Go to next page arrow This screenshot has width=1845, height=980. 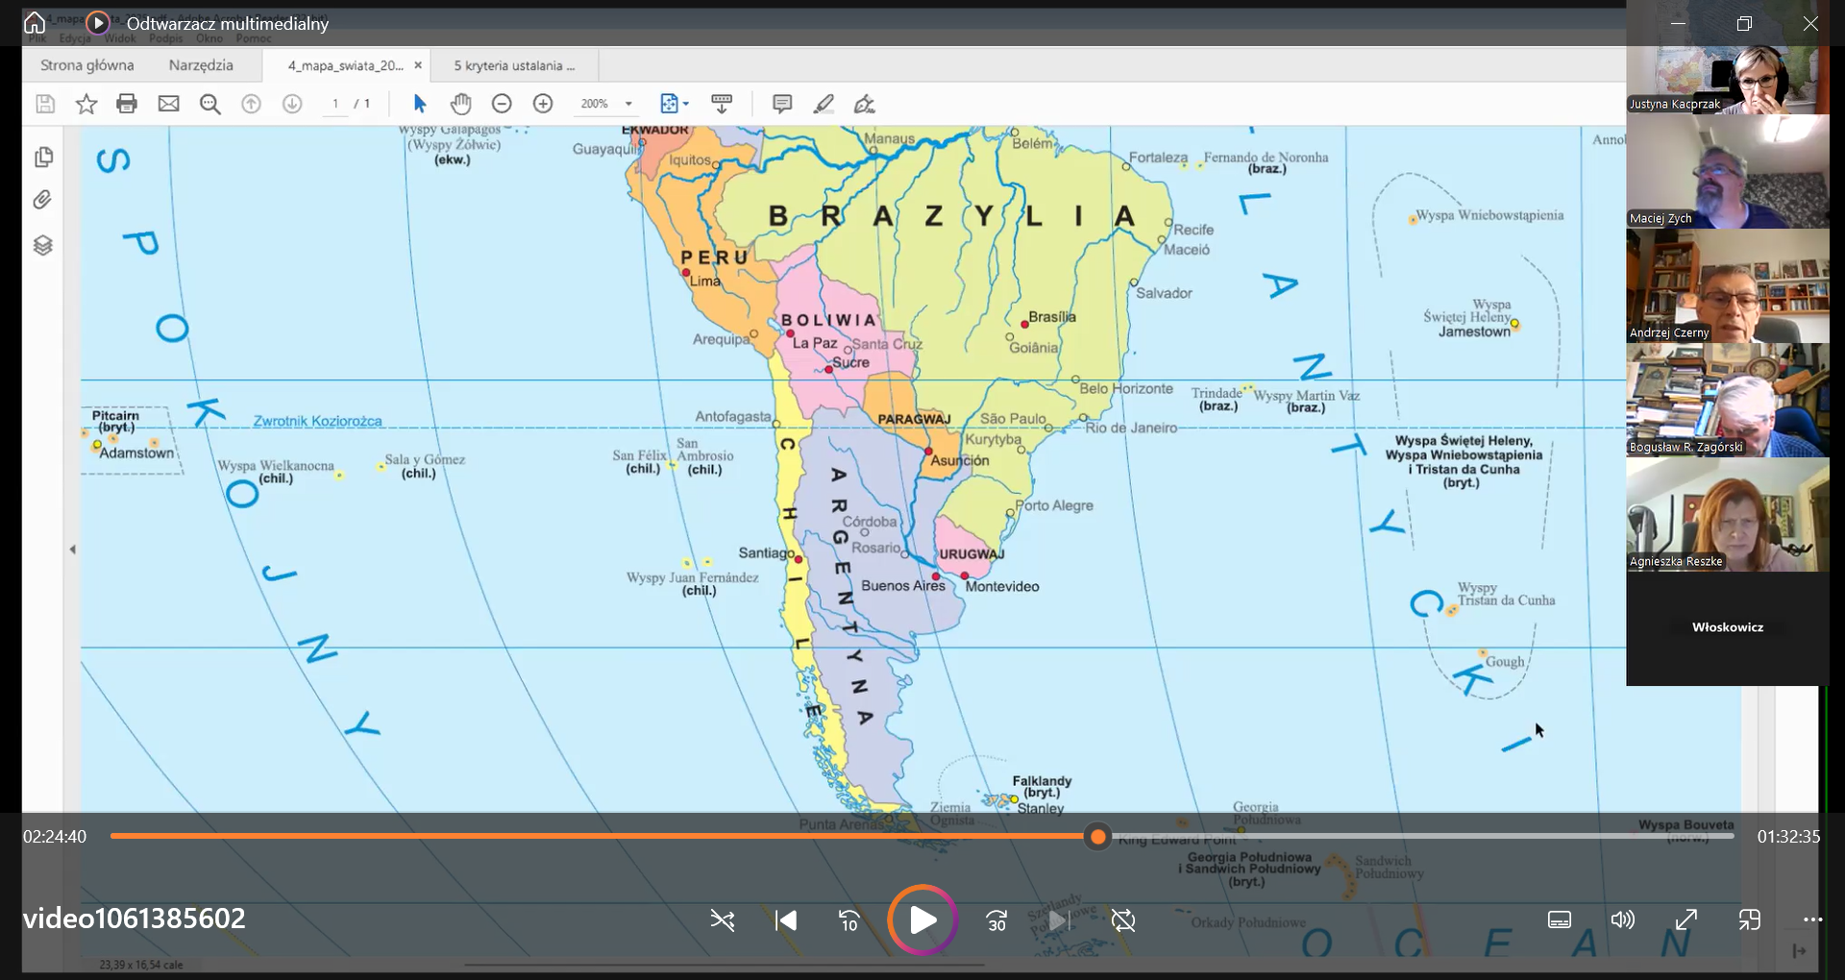tap(292, 104)
